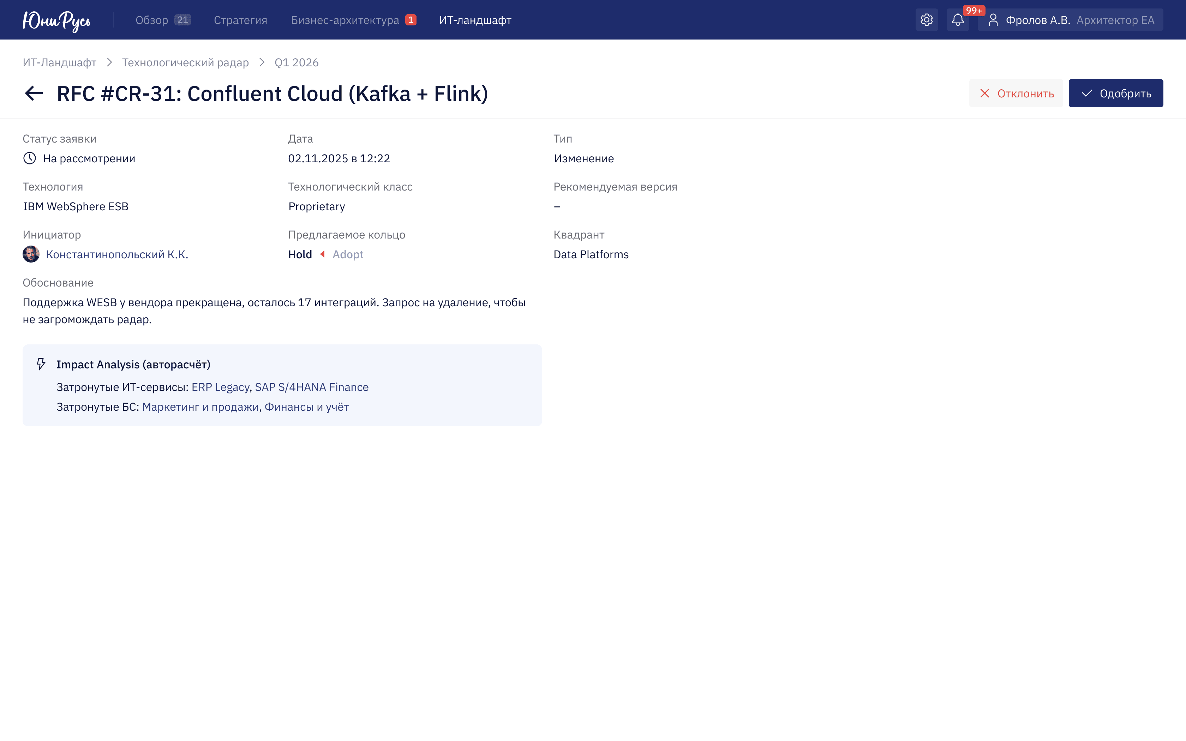Open the ERP Legacy service link
Viewport: 1186px width, 741px height.
point(221,387)
